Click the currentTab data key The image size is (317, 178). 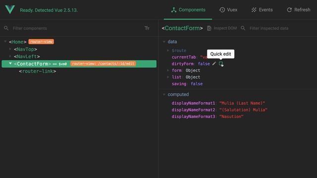184,57
